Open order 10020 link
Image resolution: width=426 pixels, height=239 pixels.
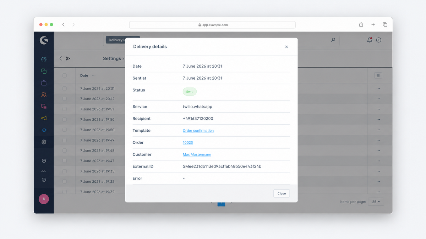[188, 143]
